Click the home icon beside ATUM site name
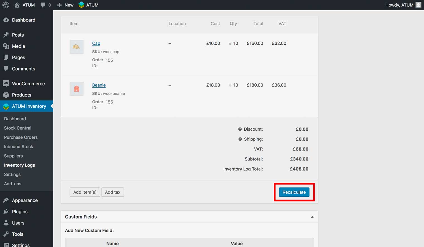The width and height of the screenshot is (424, 247). (17, 5)
